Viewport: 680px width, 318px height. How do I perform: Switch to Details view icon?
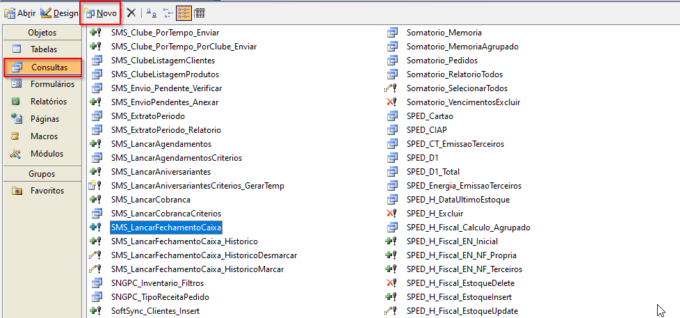click(x=200, y=13)
